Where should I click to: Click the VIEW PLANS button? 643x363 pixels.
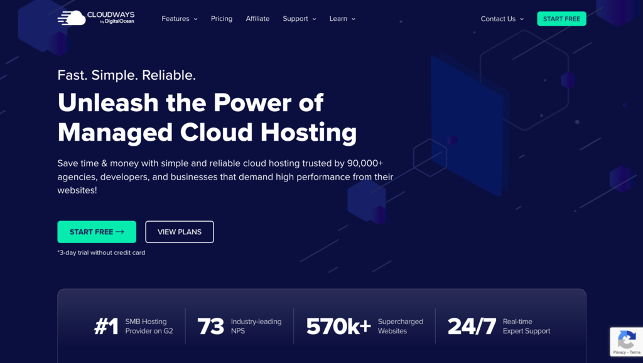(179, 232)
